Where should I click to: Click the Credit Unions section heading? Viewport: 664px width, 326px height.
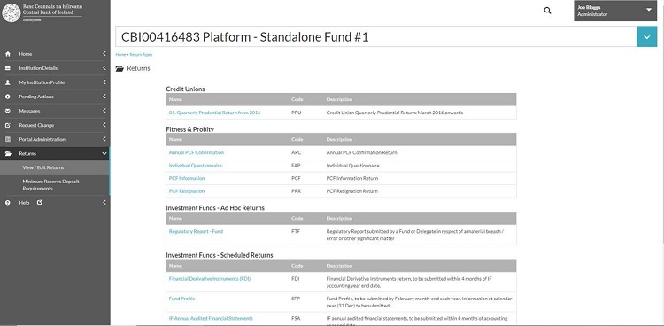click(x=185, y=89)
